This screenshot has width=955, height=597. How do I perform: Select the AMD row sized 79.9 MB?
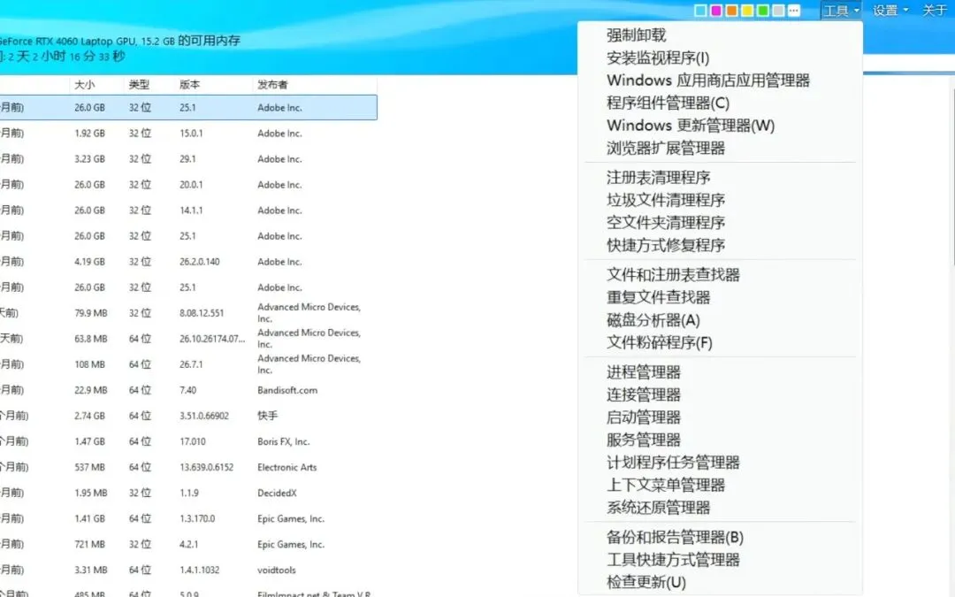coord(188,312)
